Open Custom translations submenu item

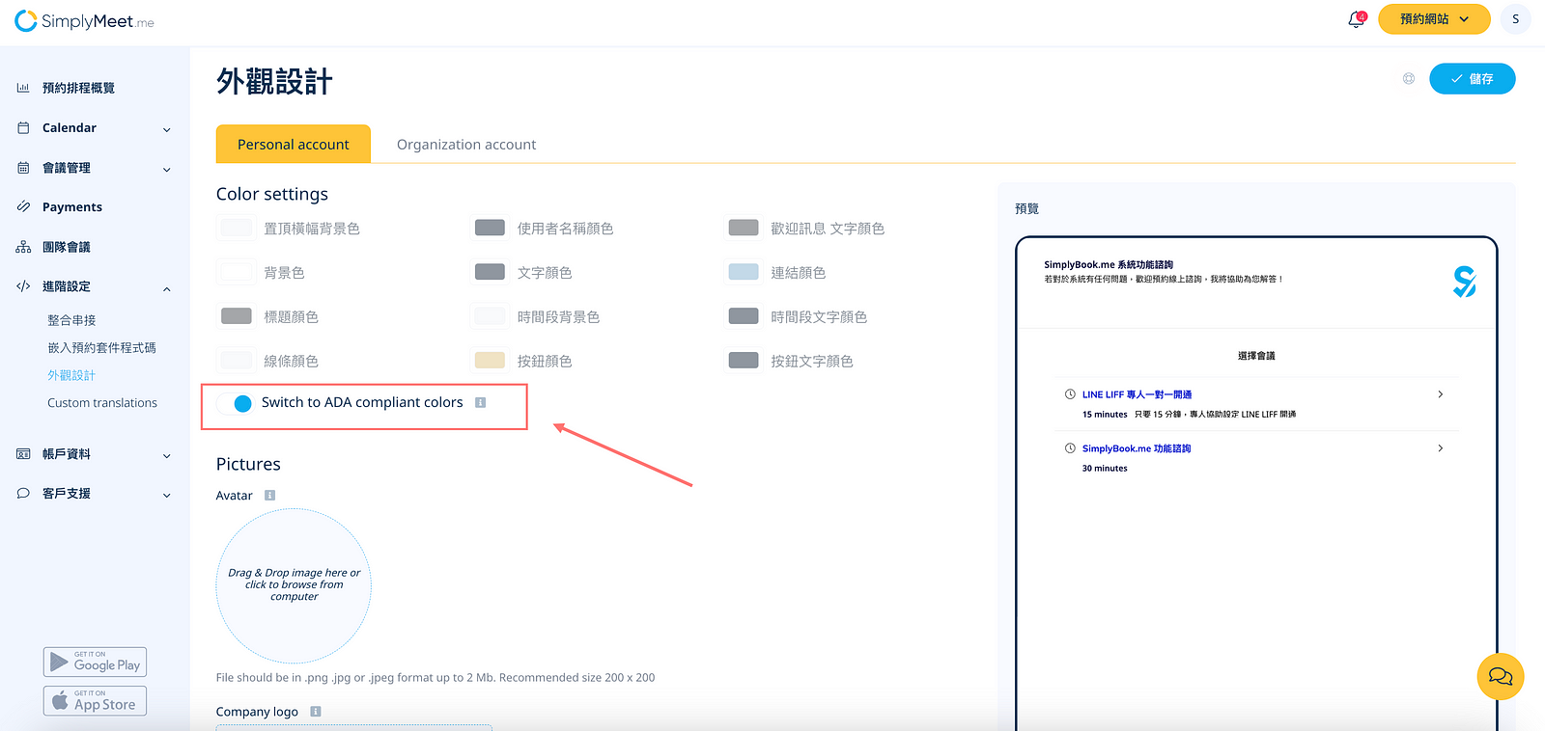pos(102,402)
